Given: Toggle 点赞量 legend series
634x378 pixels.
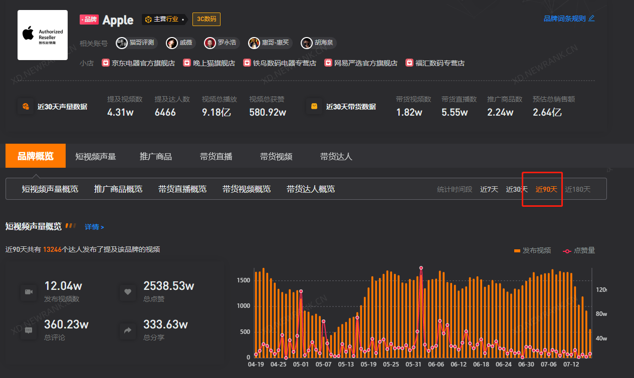Looking at the screenshot, I should click(579, 250).
